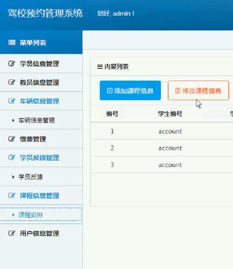Open 用户信息管理 menu
The width and height of the screenshot is (233, 269).
click(x=41, y=233)
